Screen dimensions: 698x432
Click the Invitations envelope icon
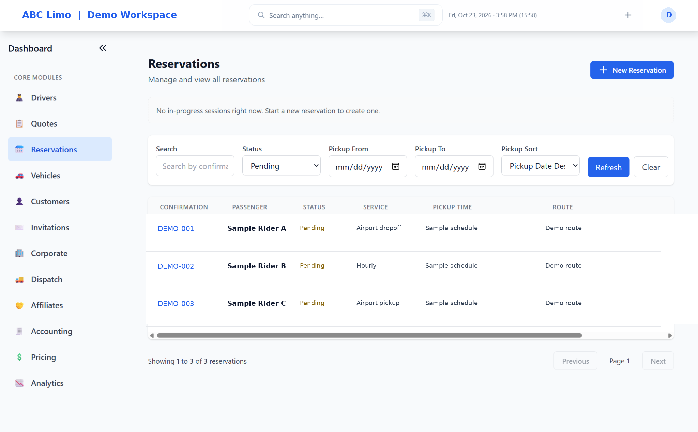tap(19, 227)
